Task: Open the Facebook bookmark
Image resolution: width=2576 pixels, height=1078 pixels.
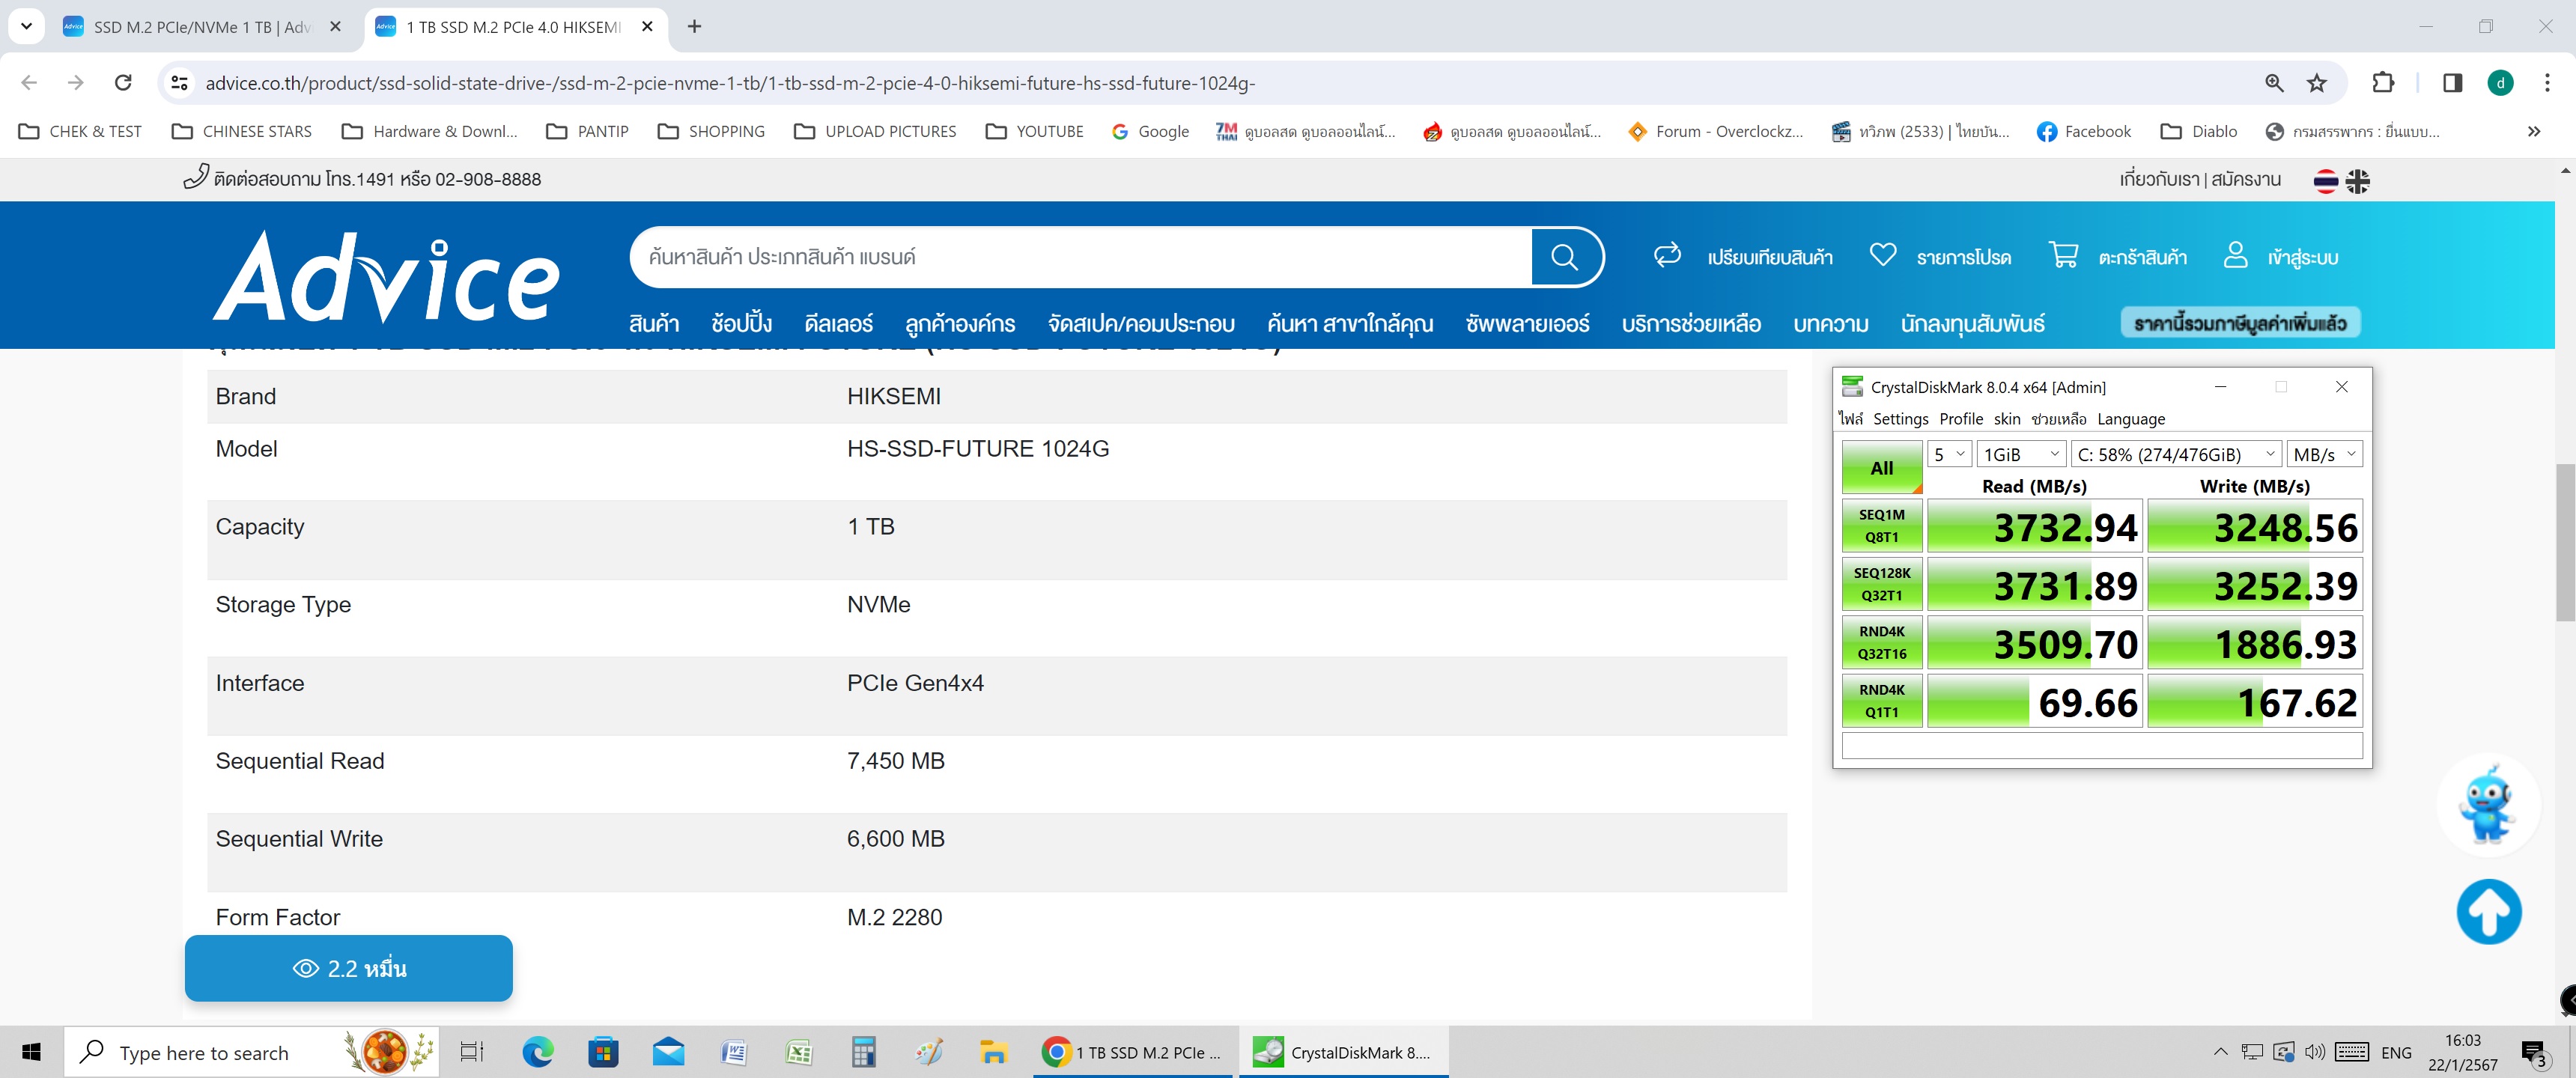Action: pyautogui.click(x=2083, y=131)
